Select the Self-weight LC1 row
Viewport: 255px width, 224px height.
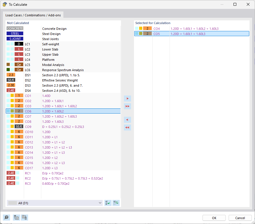pos(63,44)
